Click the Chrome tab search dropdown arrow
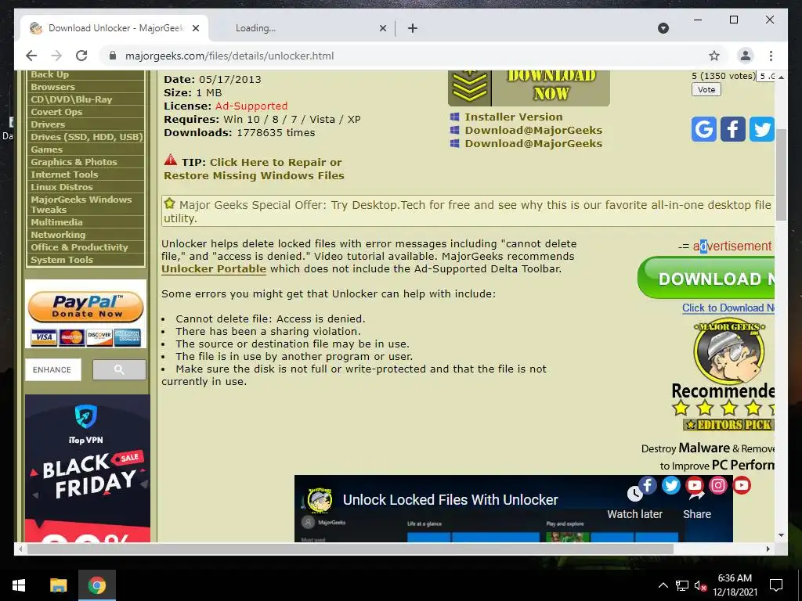802x601 pixels. (663, 28)
